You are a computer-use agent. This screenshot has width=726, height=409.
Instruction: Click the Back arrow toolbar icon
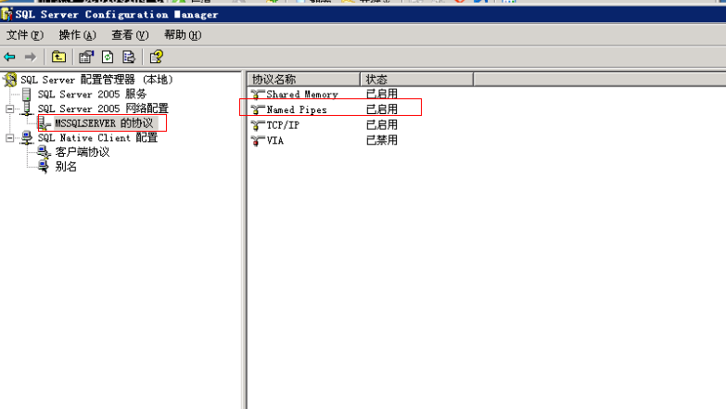pyautogui.click(x=9, y=57)
